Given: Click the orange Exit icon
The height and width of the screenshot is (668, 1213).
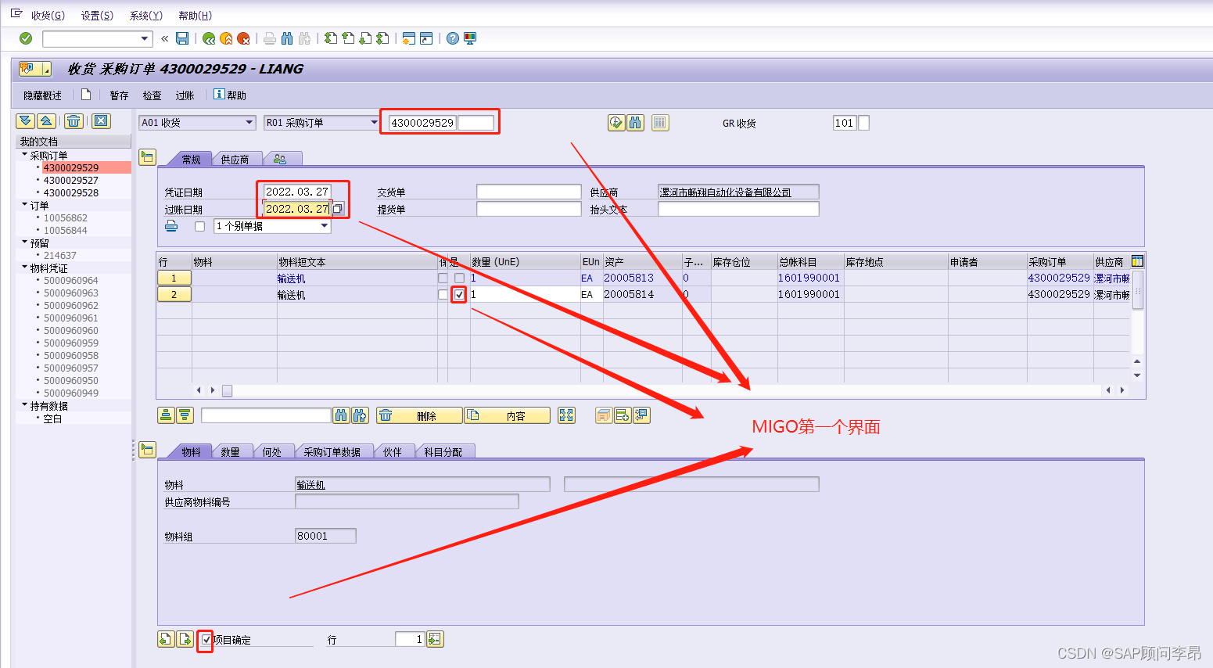Looking at the screenshot, I should 226,38.
